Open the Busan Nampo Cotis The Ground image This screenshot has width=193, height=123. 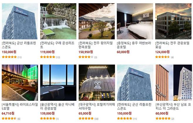coord(174,83)
